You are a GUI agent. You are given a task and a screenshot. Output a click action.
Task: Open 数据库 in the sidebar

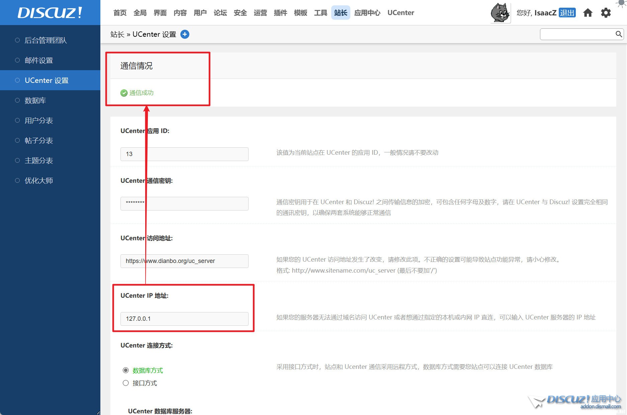click(x=35, y=100)
